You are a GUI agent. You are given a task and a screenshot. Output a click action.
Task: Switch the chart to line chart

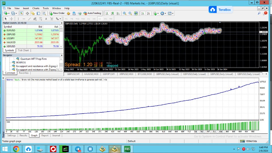click(118, 13)
